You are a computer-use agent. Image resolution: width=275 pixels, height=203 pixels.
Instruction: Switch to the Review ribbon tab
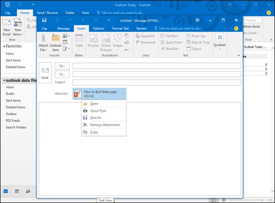tap(141, 28)
